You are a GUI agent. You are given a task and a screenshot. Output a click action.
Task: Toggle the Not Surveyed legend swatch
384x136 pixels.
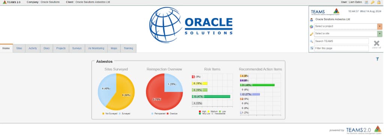(x=103, y=114)
